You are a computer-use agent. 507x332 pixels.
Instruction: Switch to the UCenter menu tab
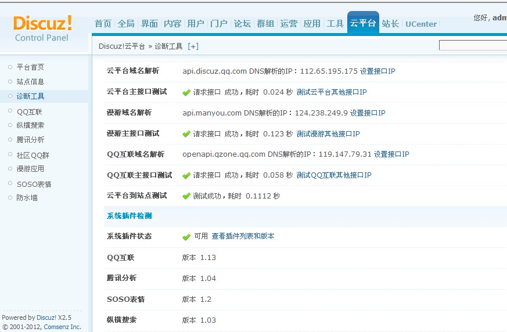coord(421,24)
